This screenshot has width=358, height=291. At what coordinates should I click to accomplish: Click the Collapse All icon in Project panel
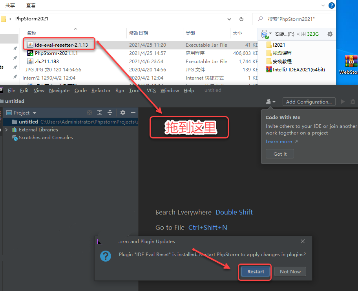click(x=110, y=113)
